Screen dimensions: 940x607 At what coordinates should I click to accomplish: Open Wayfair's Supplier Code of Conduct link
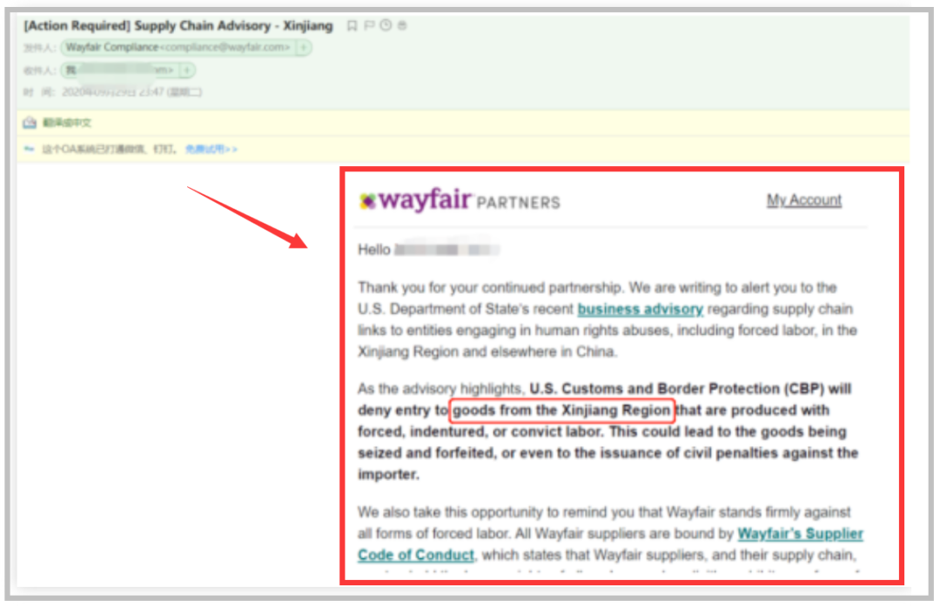[610, 544]
